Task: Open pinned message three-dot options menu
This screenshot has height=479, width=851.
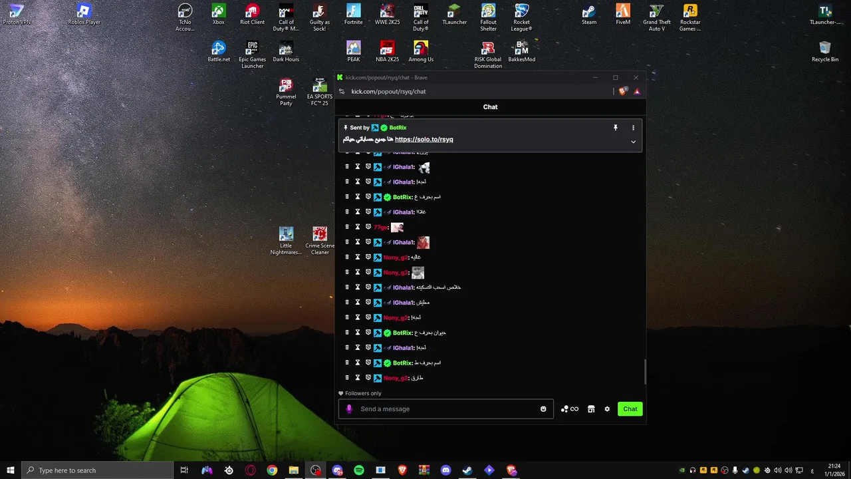Action: click(x=633, y=128)
